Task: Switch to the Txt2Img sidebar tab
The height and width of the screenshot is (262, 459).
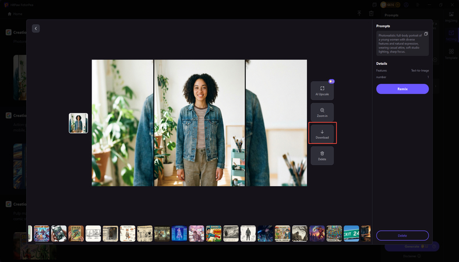Action: (x=451, y=35)
